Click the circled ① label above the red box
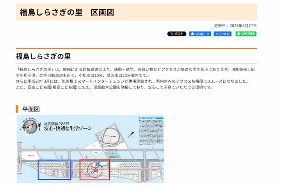 point(87,157)
